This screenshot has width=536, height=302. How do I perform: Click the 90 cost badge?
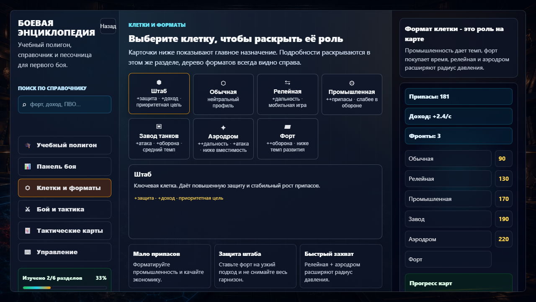[504, 159]
